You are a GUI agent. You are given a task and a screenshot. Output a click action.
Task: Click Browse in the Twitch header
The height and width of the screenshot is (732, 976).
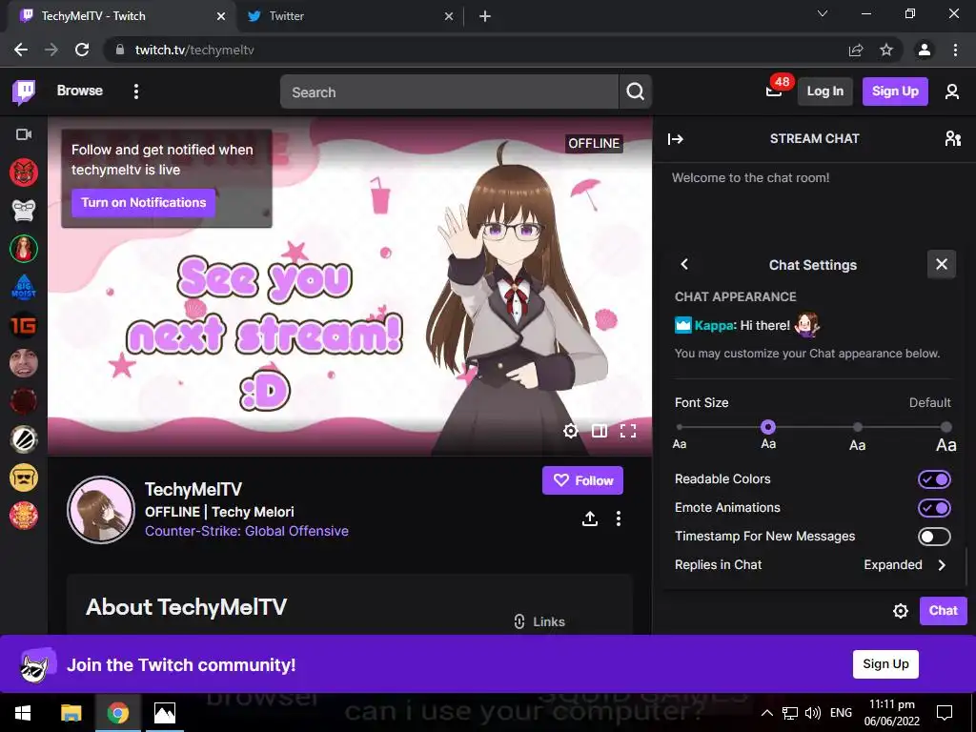tap(80, 91)
